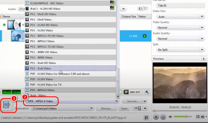Select the blue title thumbnail in selected row
Viewport: 208px width, 123px height.
pos(18,36)
